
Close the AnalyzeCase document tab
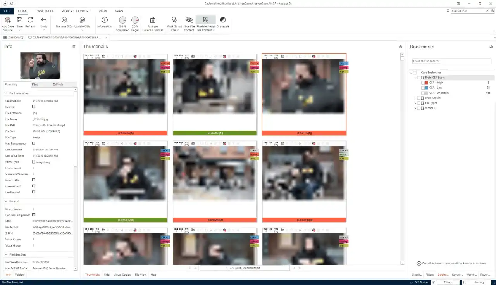107,37
